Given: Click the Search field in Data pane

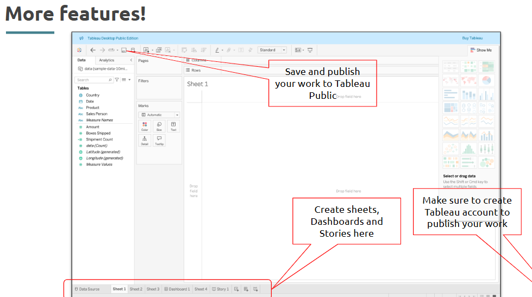Looking at the screenshot, I should [x=93, y=80].
